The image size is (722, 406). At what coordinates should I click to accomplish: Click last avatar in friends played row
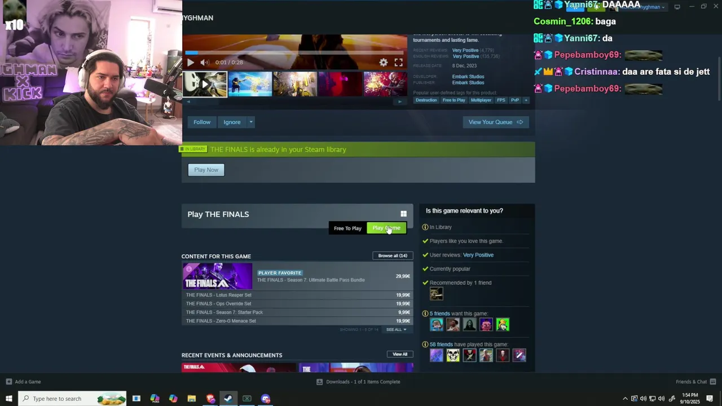click(x=520, y=355)
